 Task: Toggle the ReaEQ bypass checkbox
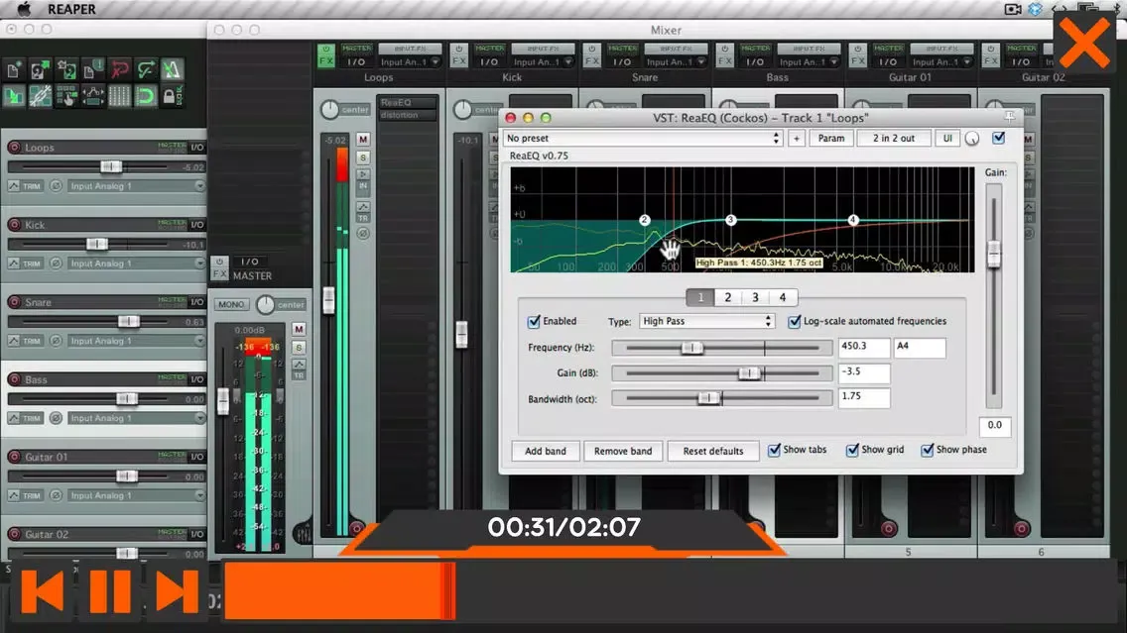pyautogui.click(x=999, y=138)
